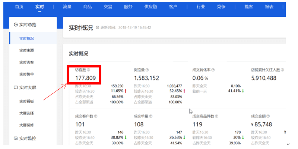298x149 pixels.
Task: Click the 30.82% customer change value
Action: point(117,138)
